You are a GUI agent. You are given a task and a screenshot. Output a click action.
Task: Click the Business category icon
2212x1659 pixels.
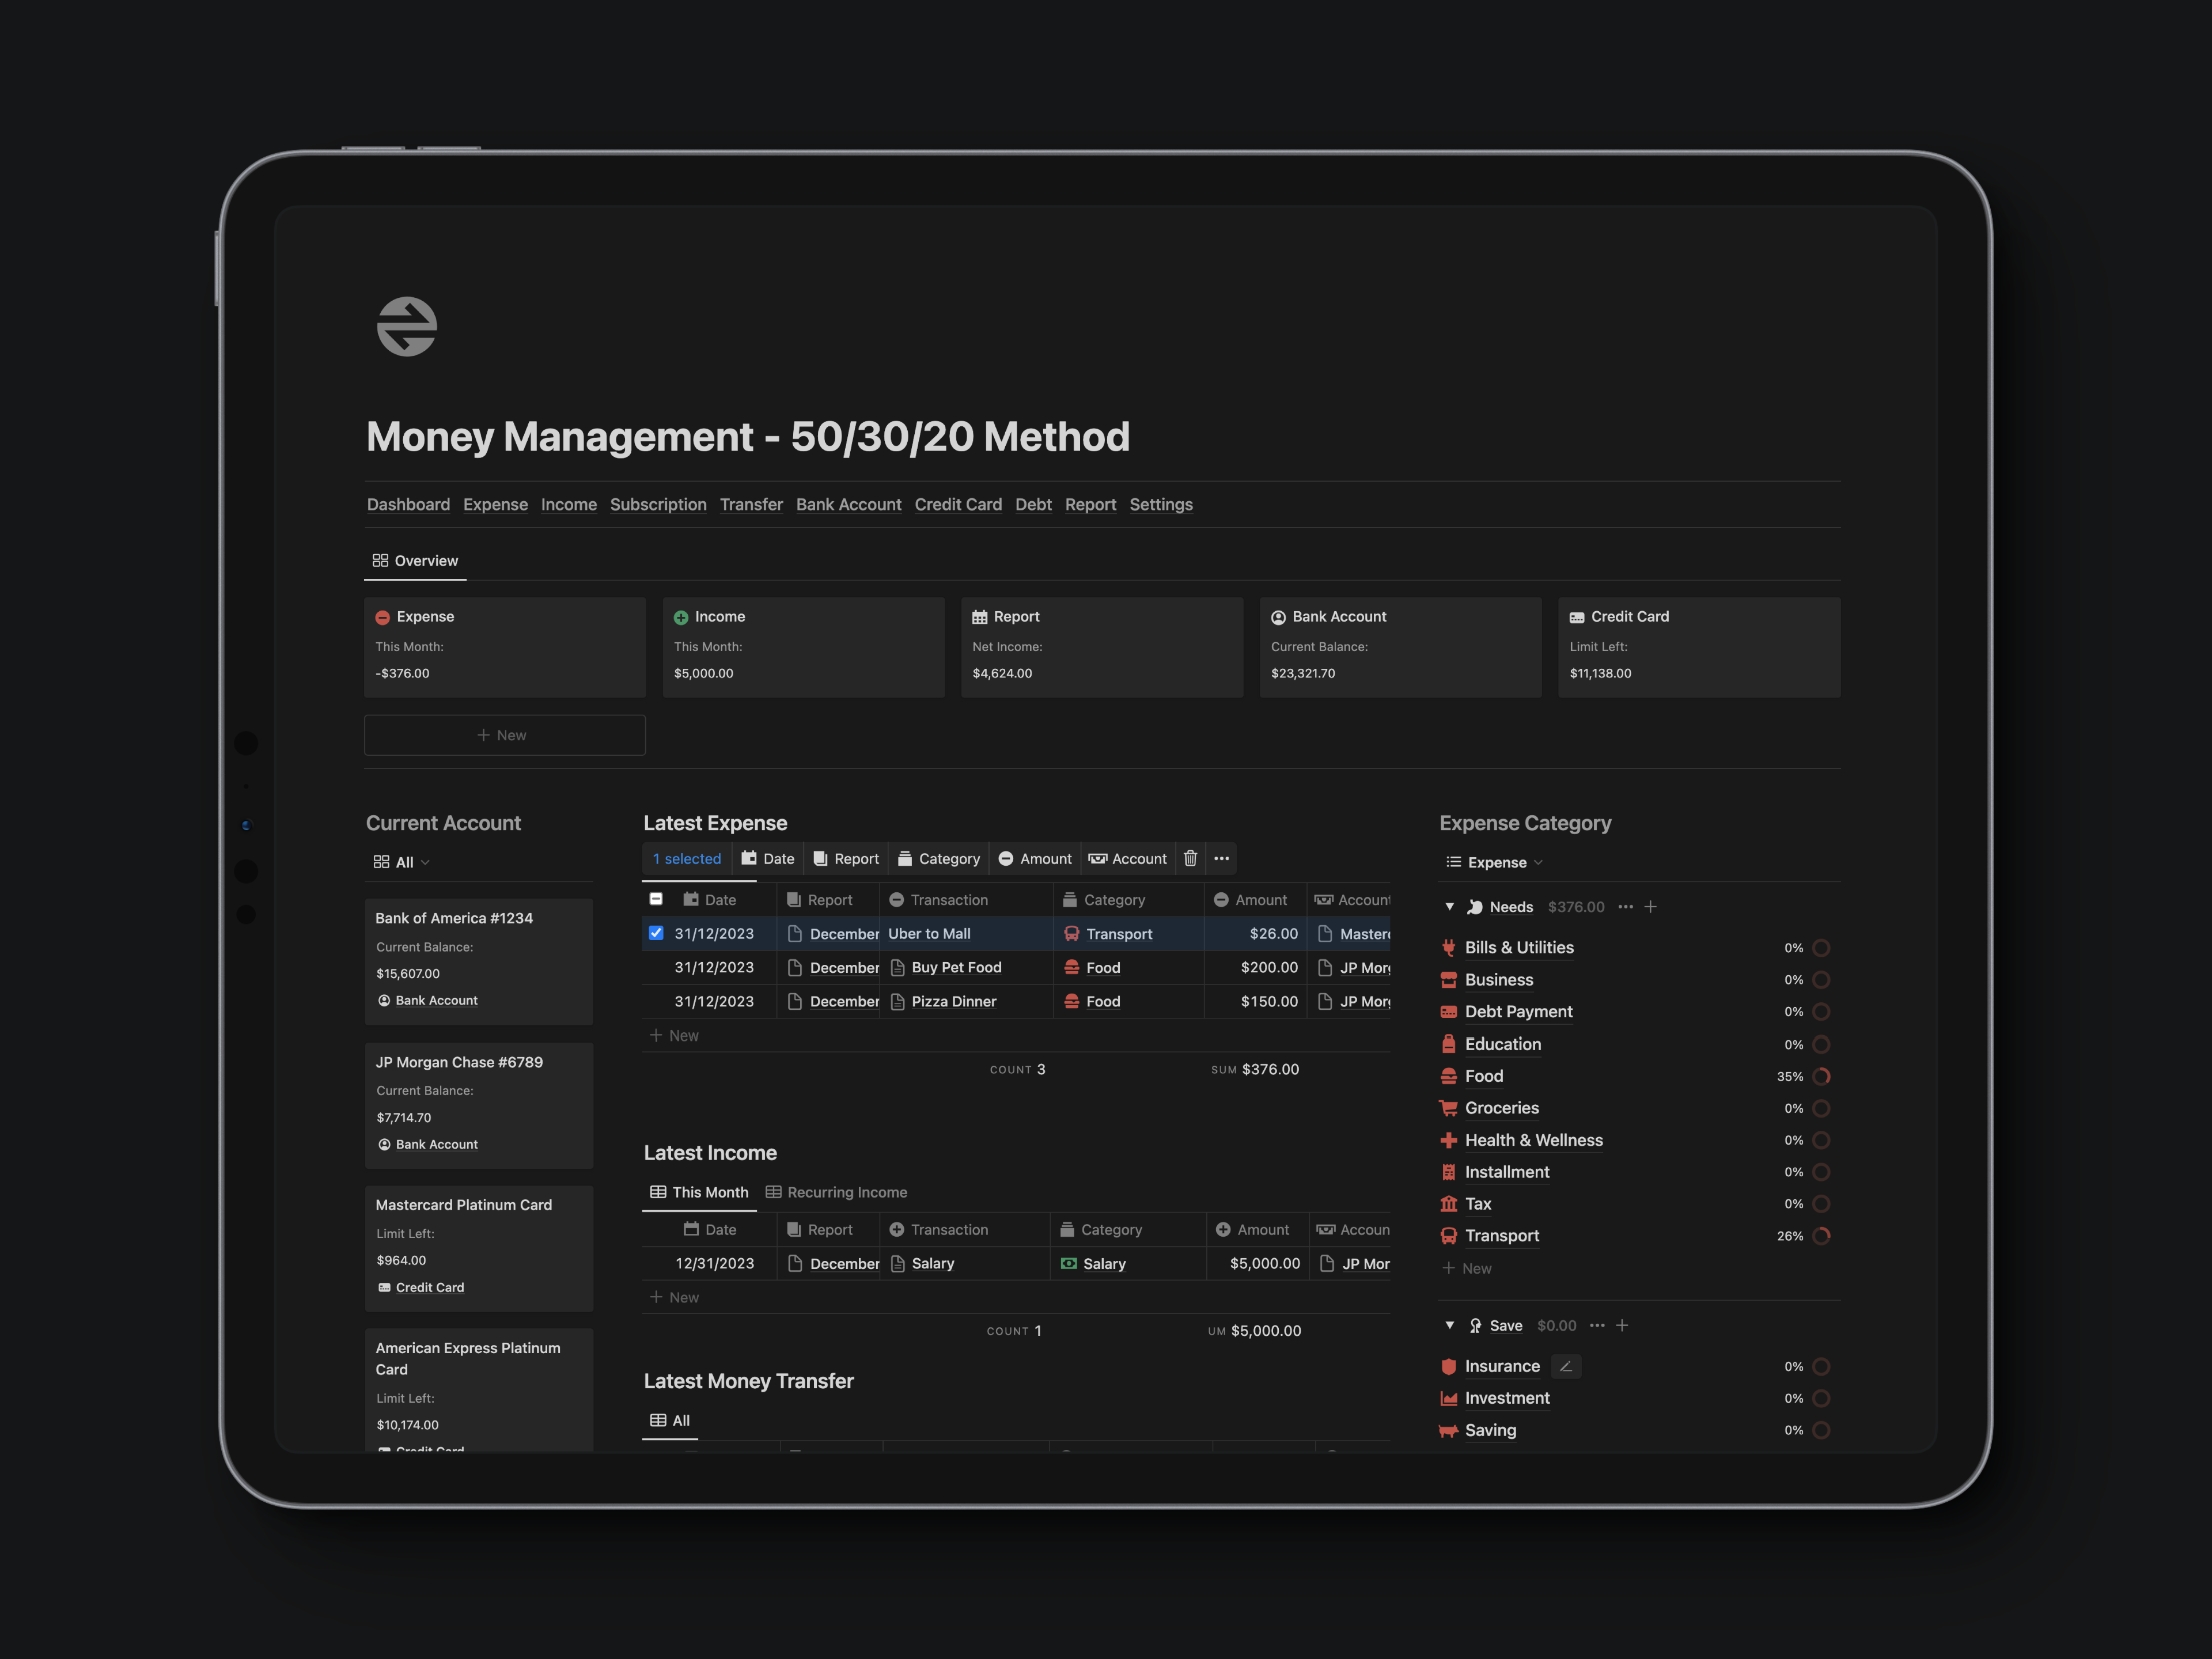[x=1448, y=979]
